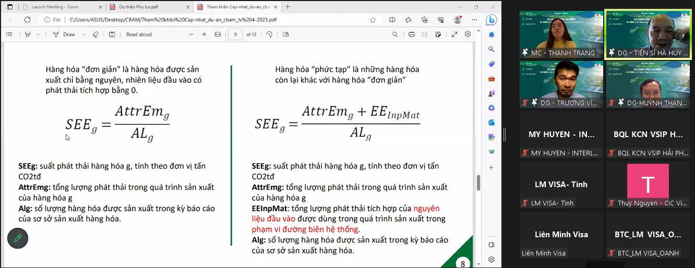Zoom out the PDF
695x268 pixels.
click(190, 34)
